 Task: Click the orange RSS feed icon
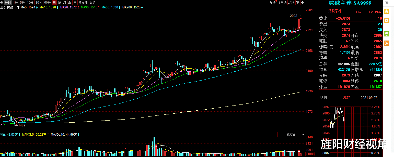(387, 43)
